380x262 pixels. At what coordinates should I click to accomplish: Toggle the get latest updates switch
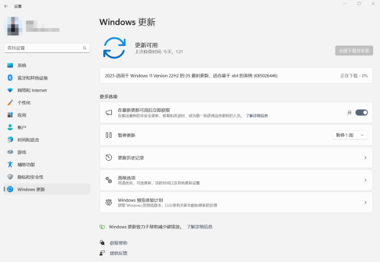361,112
